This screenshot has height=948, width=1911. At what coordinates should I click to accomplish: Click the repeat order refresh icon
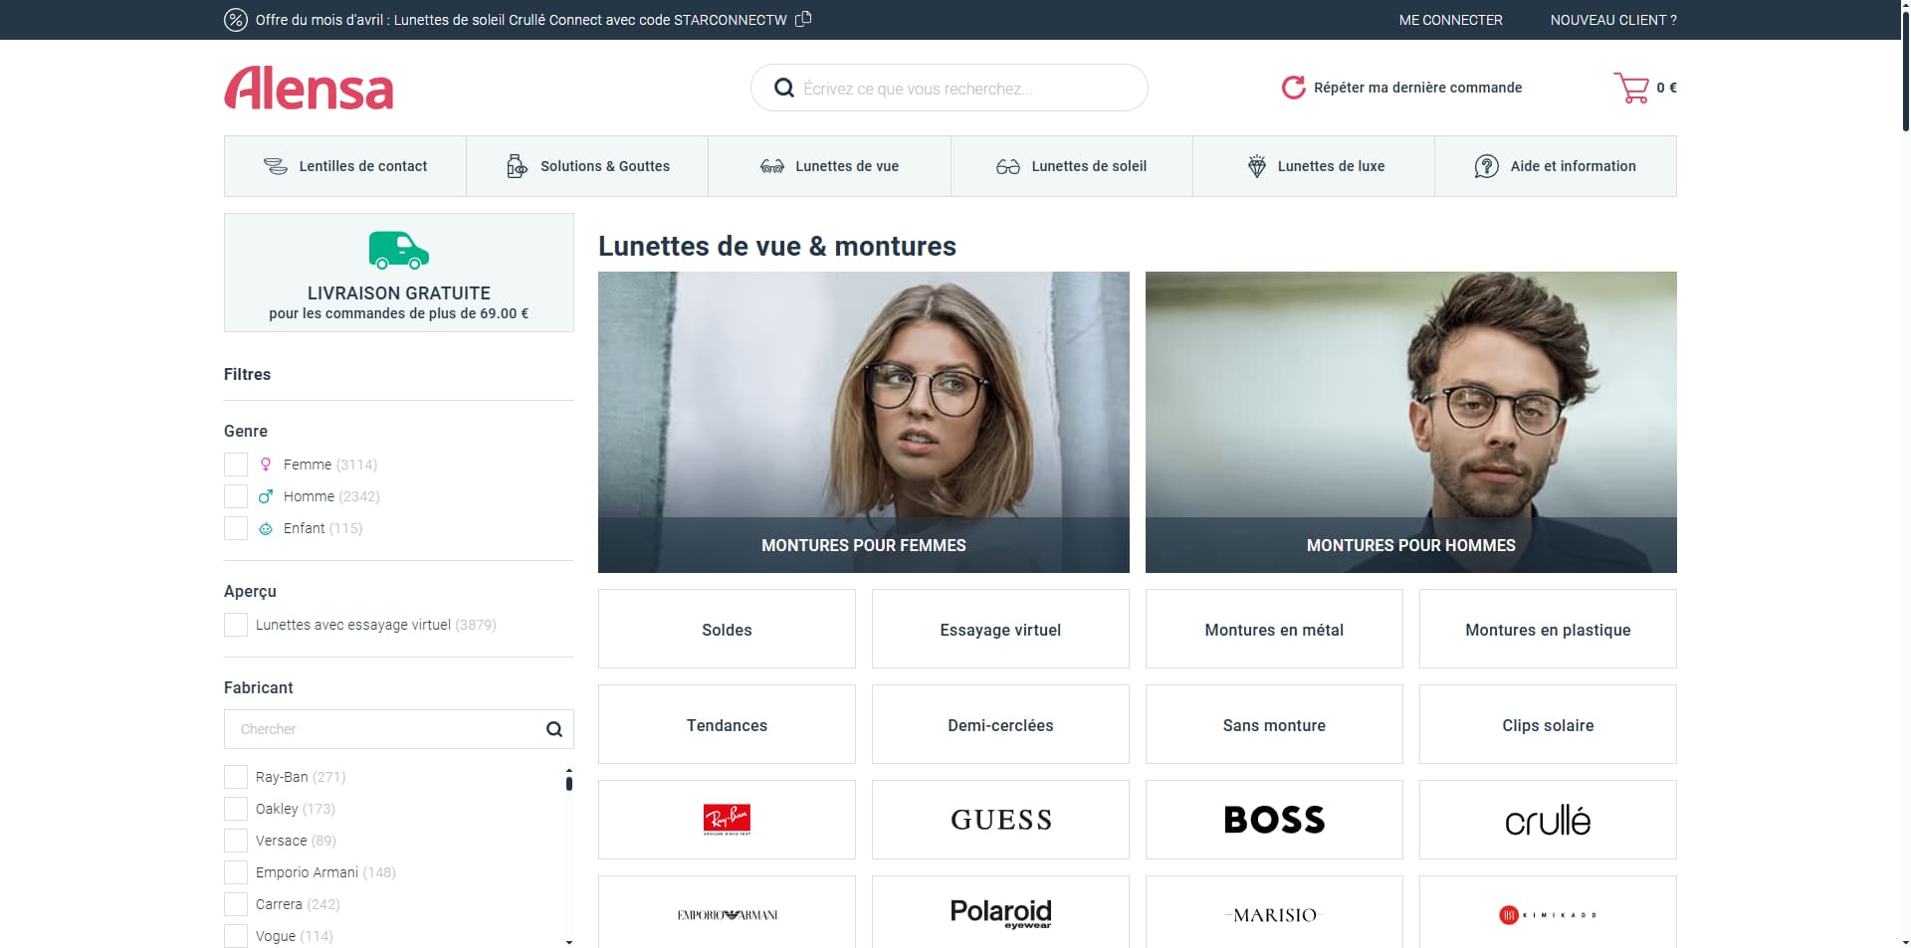click(1293, 88)
